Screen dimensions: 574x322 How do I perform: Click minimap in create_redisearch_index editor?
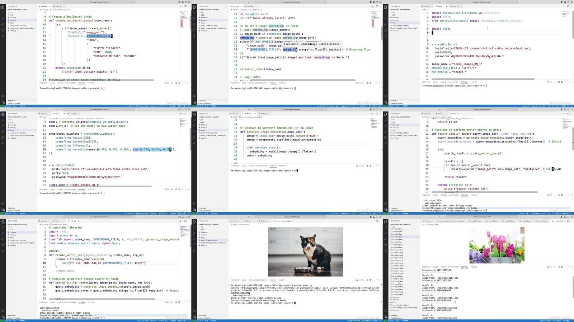click(184, 19)
